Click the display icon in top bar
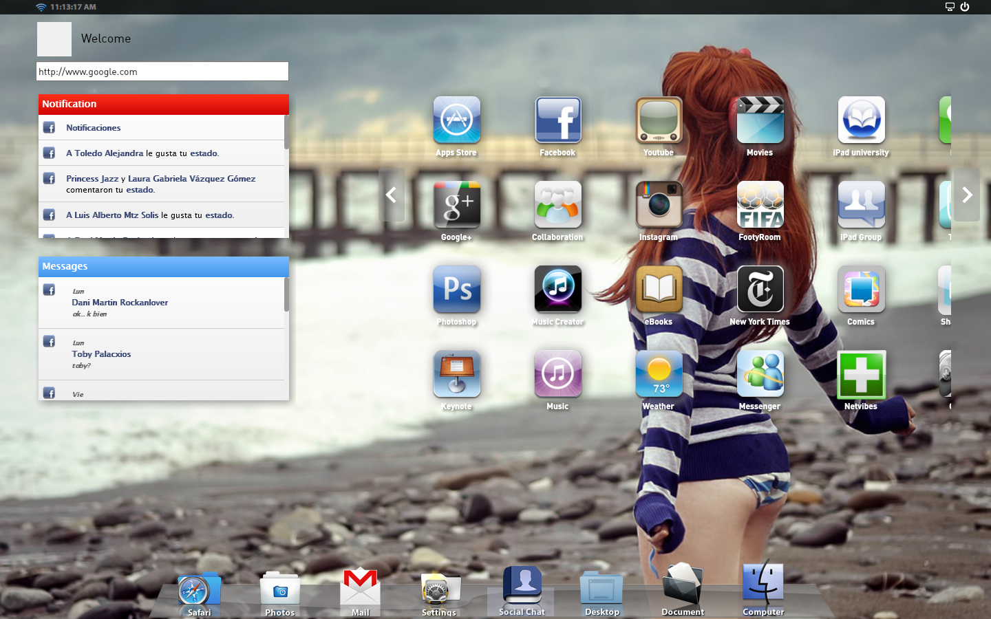This screenshot has height=619, width=991. click(950, 7)
